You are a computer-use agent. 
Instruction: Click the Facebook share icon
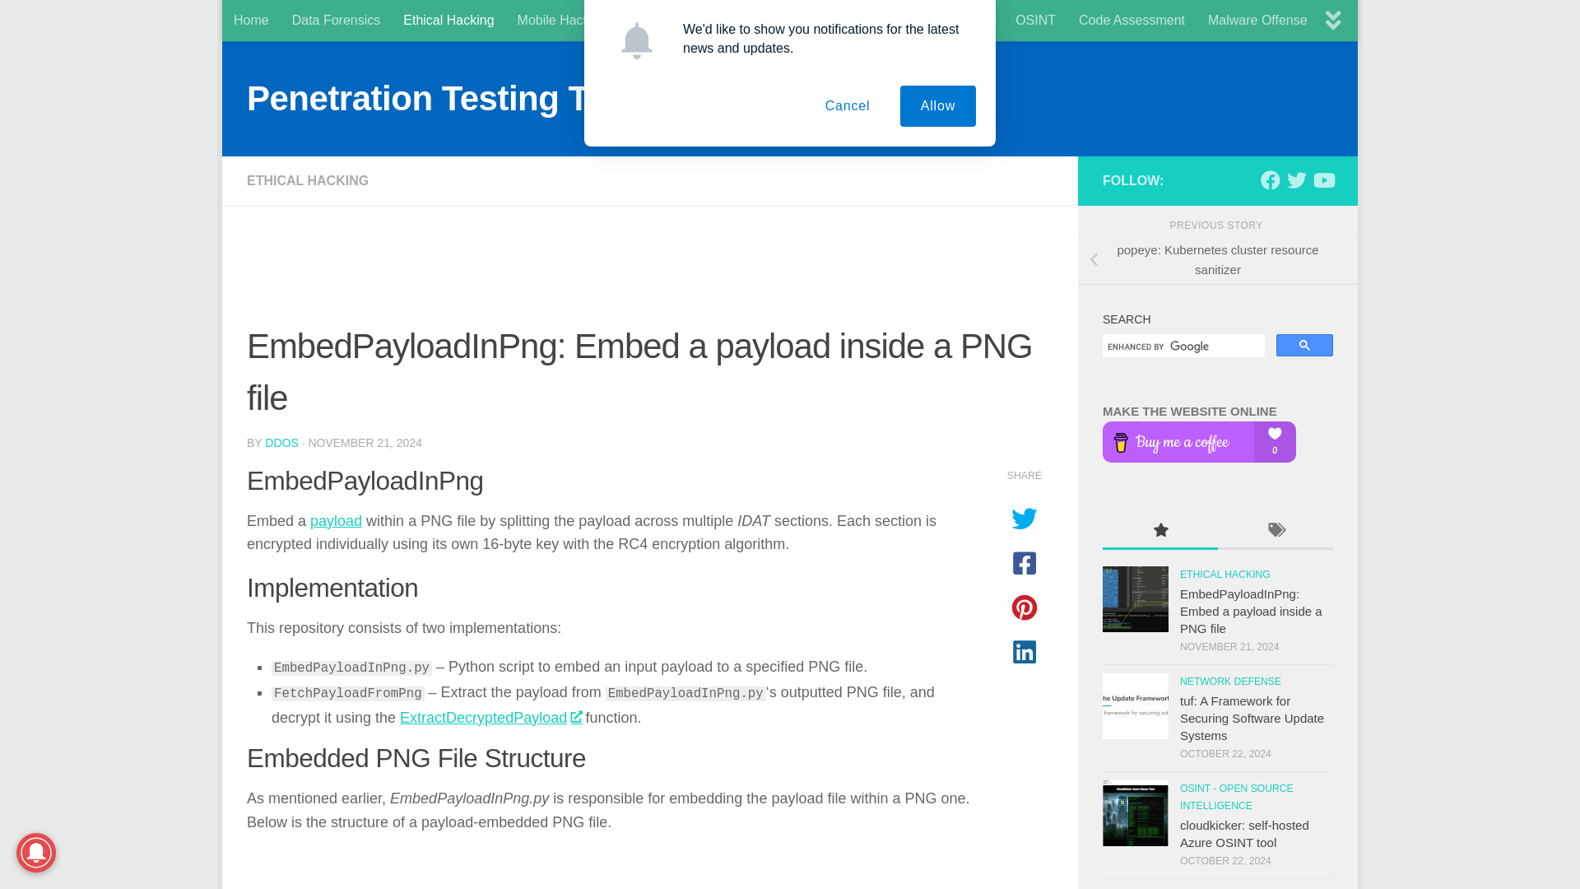click(x=1025, y=563)
